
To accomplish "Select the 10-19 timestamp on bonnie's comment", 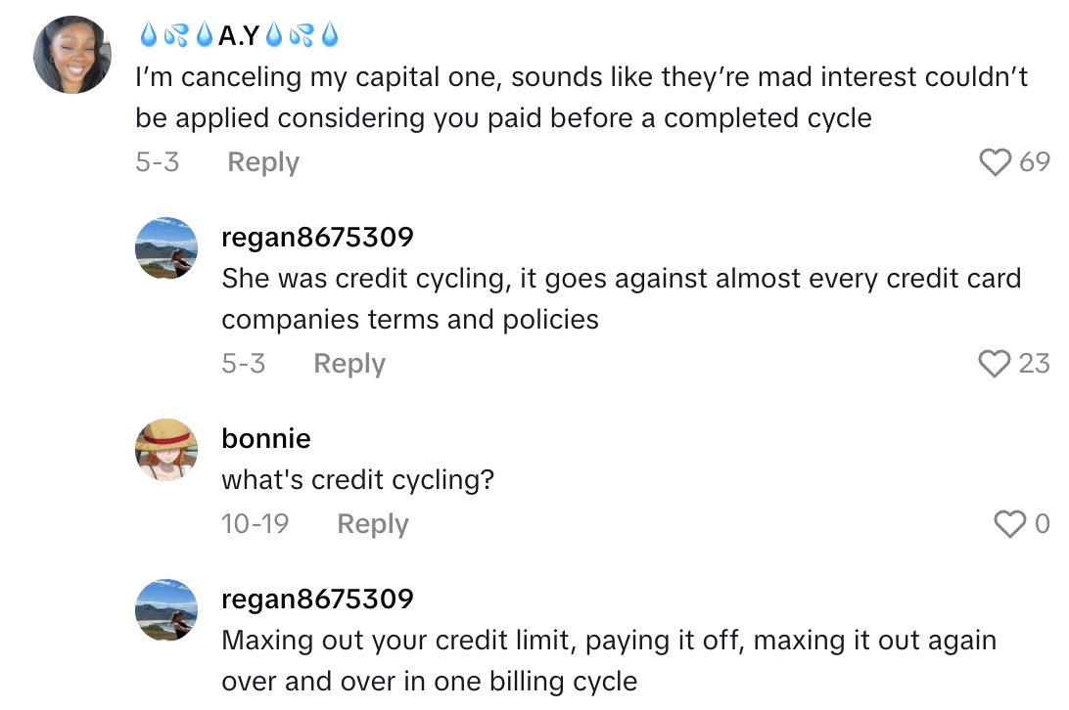I will (256, 524).
